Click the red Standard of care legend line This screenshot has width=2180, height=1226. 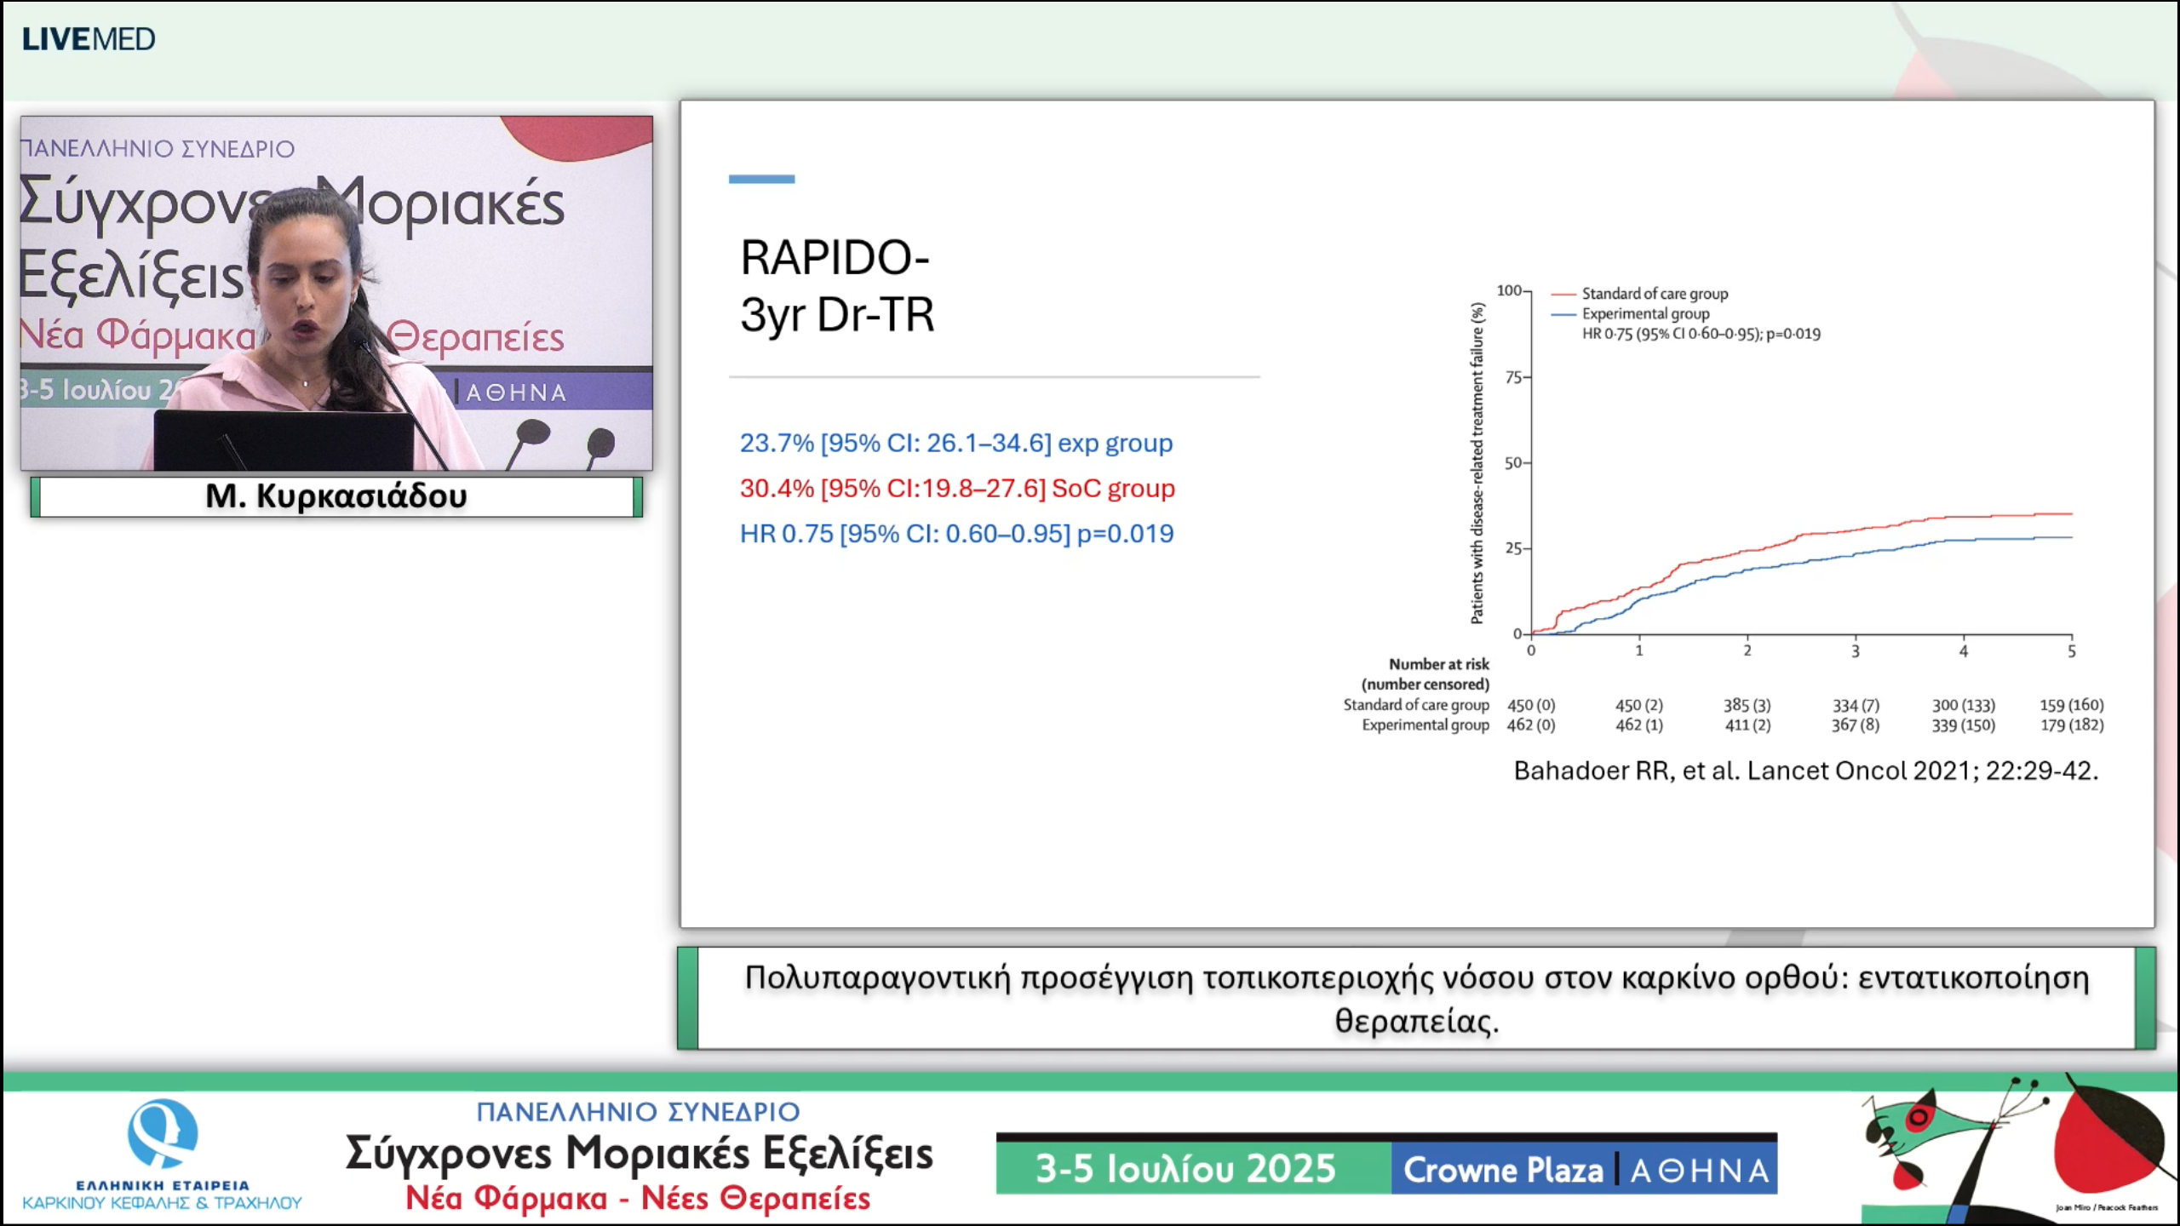(1563, 294)
